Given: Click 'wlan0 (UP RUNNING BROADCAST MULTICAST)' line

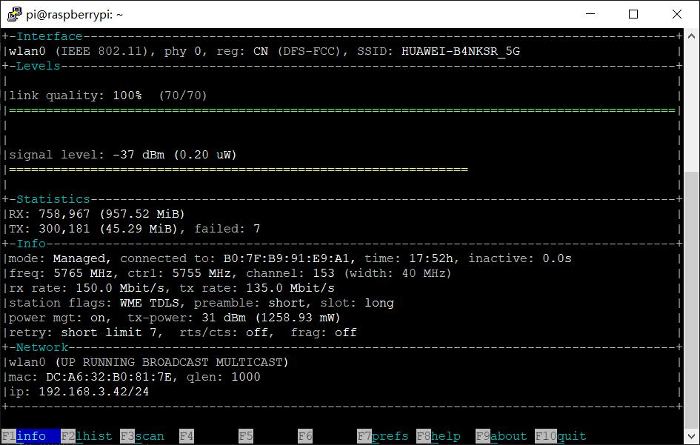Looking at the screenshot, I should (149, 362).
